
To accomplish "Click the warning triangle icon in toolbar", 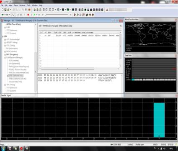I will [x=107, y=10].
